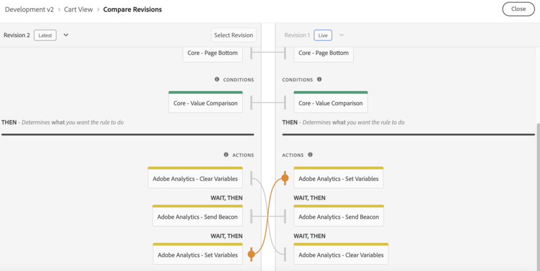Select left Adobe Analytics - Send Beacon action
Image resolution: width=540 pixels, height=271 pixels.
197,217
